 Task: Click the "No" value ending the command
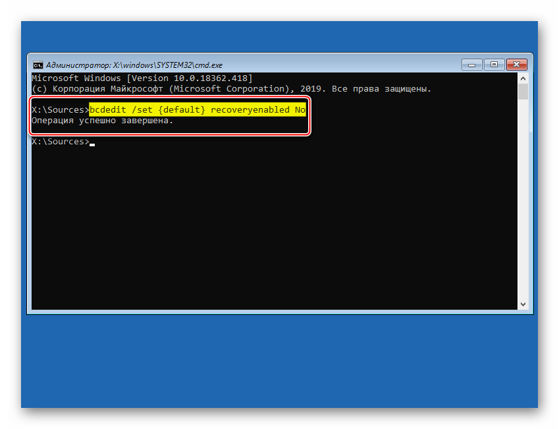300,109
